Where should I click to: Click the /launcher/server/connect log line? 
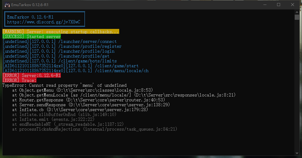pos(60,41)
